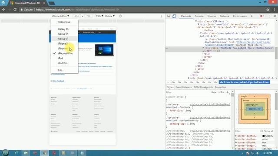Select Responsive from device list

pos(64,22)
